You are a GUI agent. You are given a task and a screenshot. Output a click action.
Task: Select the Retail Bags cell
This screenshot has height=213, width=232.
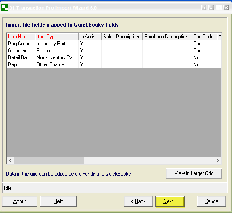tap(21, 57)
